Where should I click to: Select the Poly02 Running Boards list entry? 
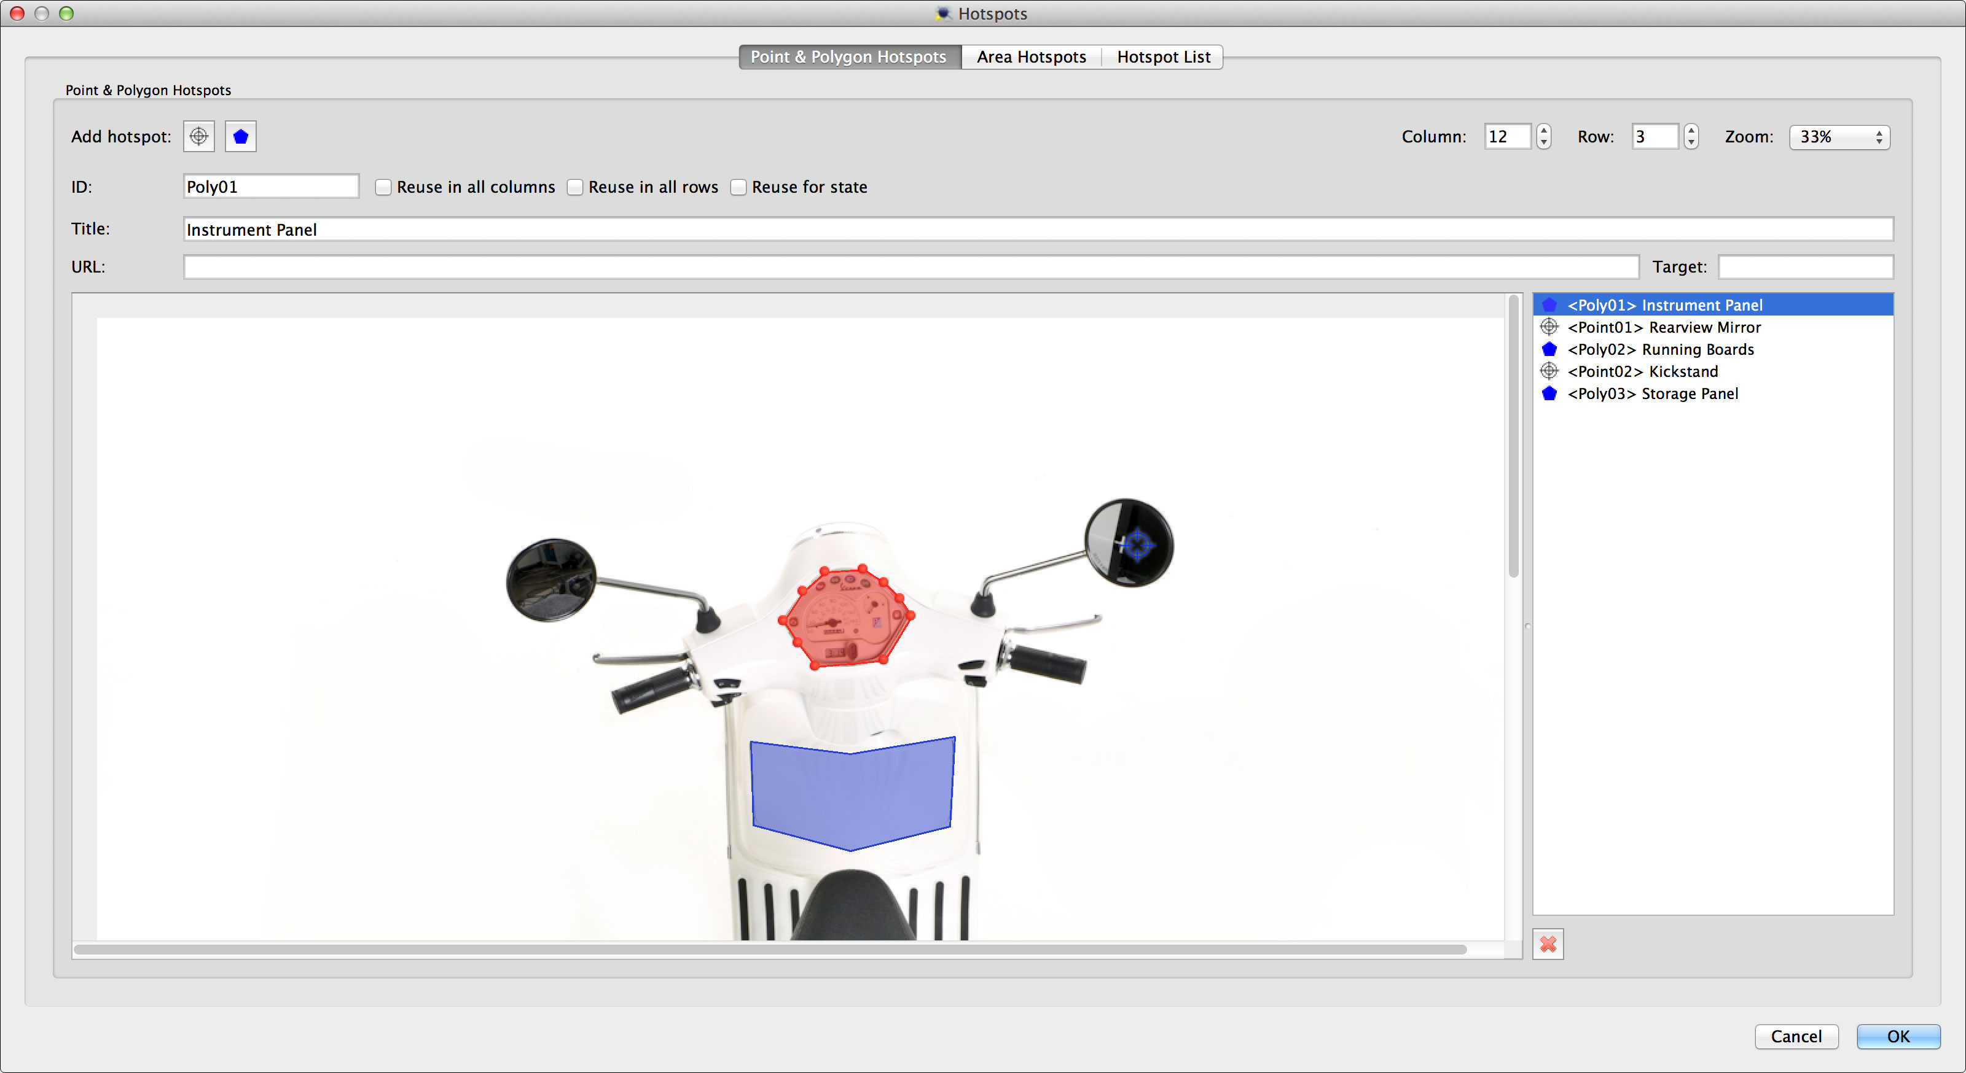[1660, 349]
